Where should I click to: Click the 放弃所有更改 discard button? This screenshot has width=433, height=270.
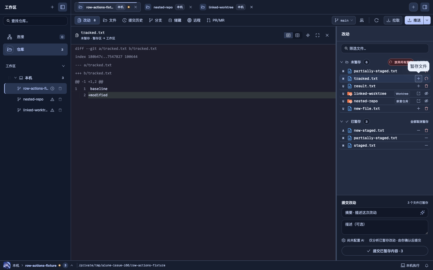click(401, 62)
